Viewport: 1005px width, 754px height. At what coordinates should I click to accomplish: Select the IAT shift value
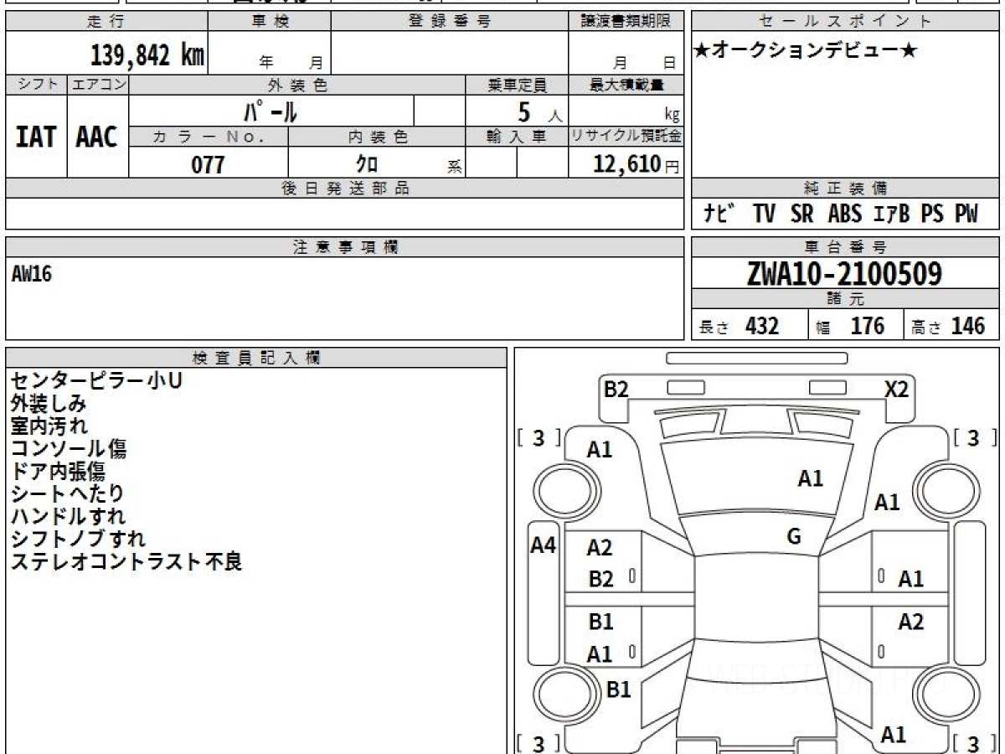(x=36, y=137)
